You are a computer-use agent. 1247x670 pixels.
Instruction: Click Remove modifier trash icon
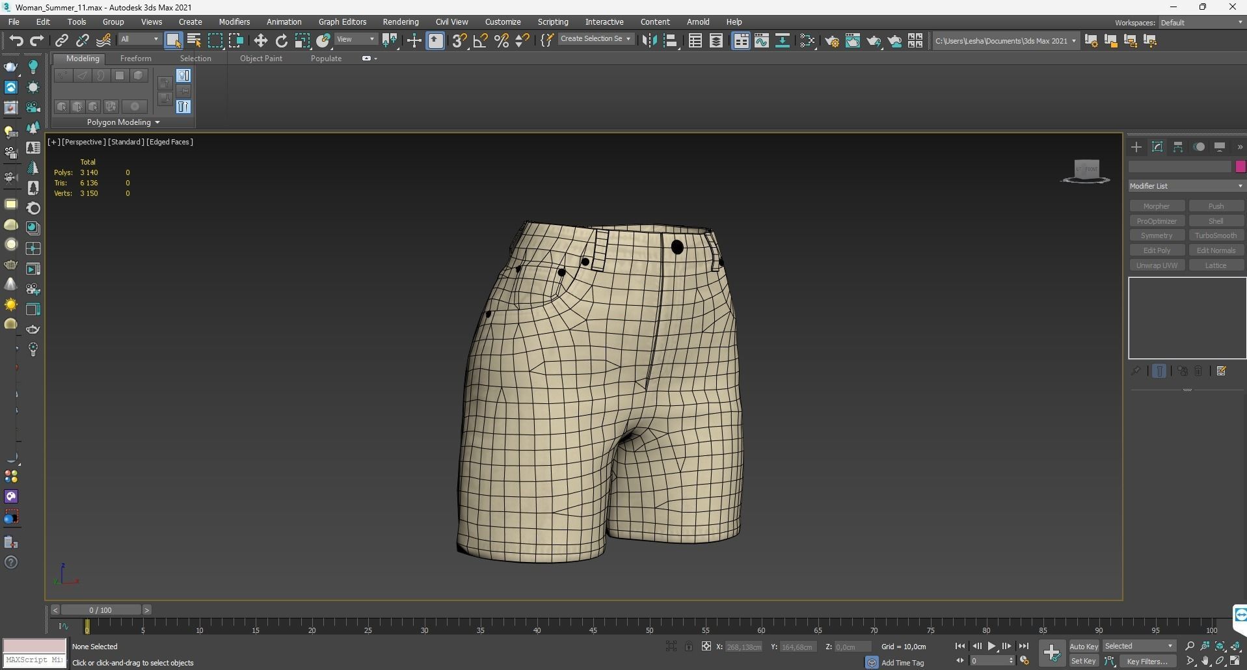[1198, 371]
